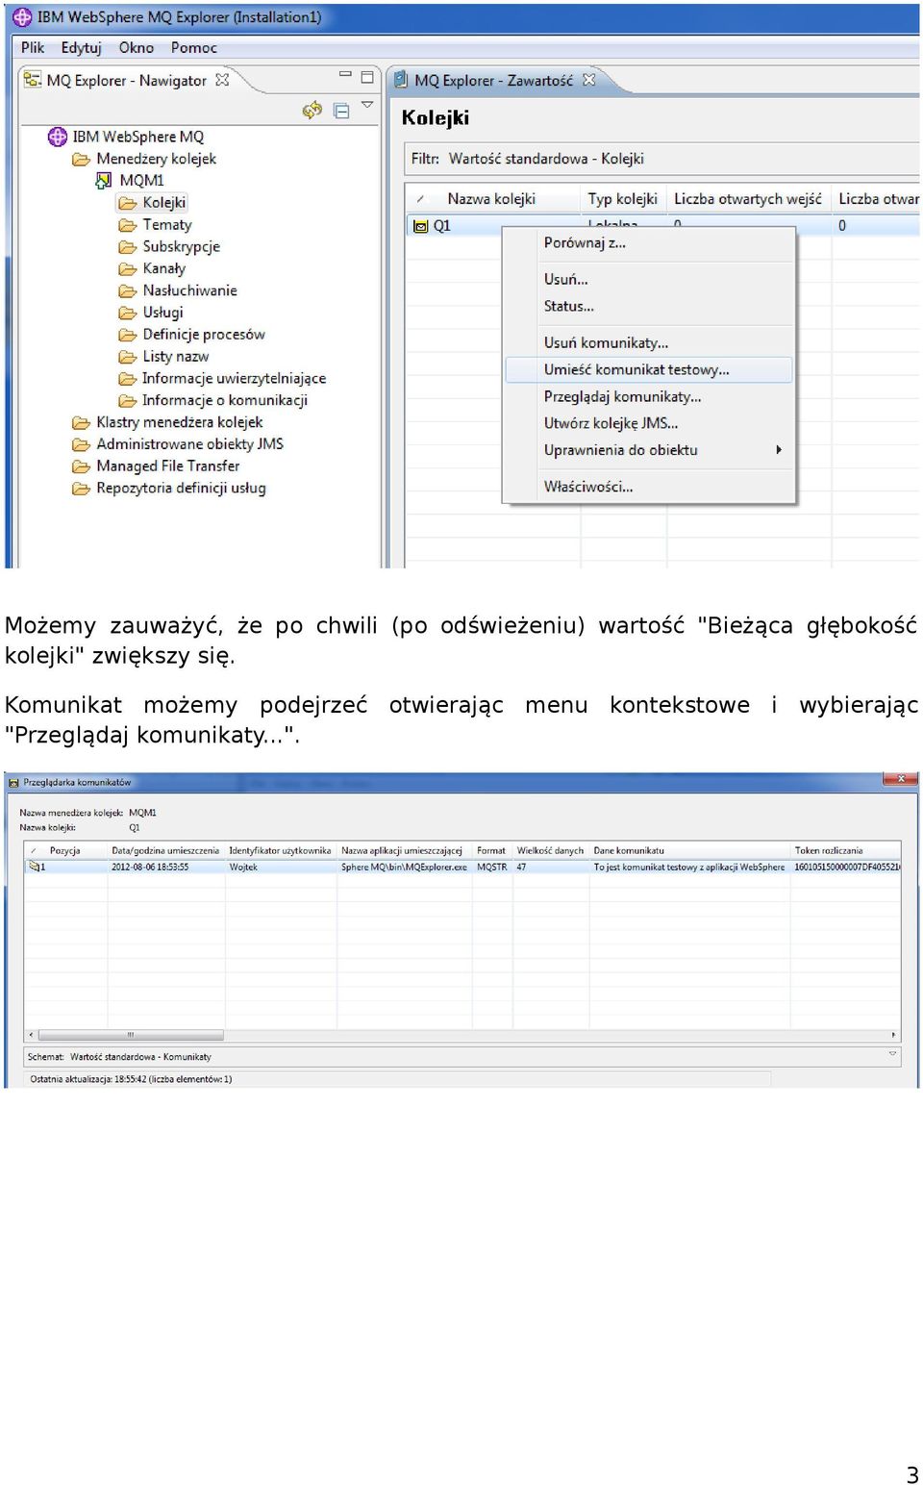Viewport: 923px width, 1485px height.
Task: Select the MQ Explorer - Nawigator tab
Action: click(126, 81)
